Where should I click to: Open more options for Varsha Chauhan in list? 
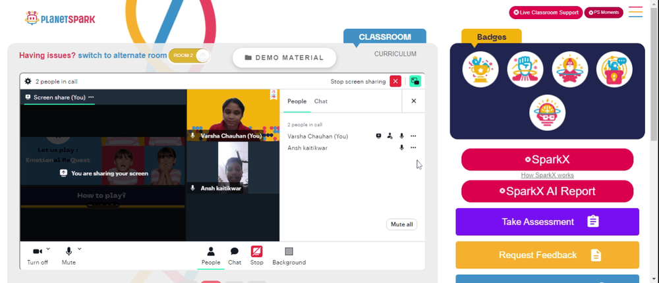(414, 136)
